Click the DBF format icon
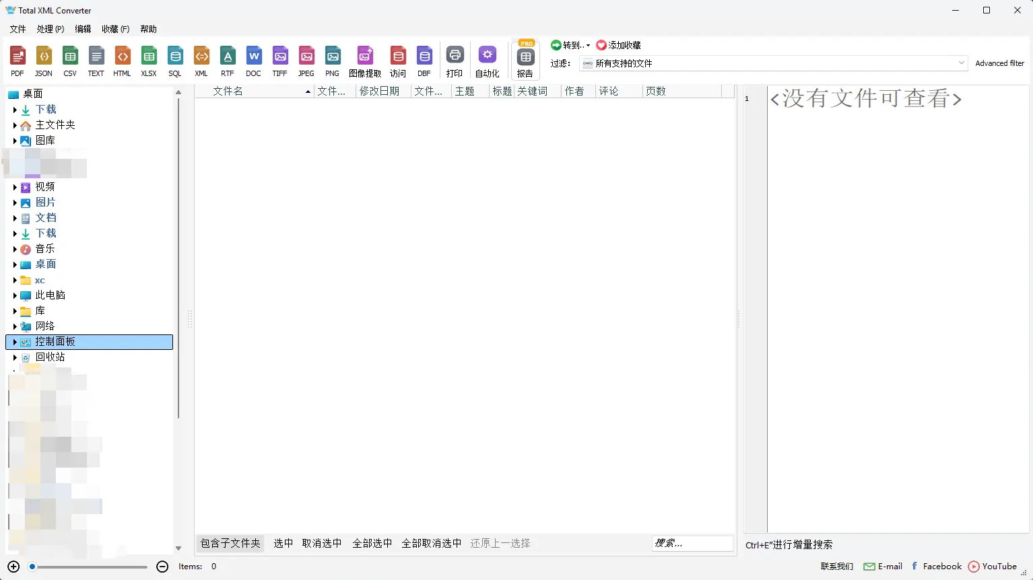The image size is (1033, 580). [x=424, y=61]
